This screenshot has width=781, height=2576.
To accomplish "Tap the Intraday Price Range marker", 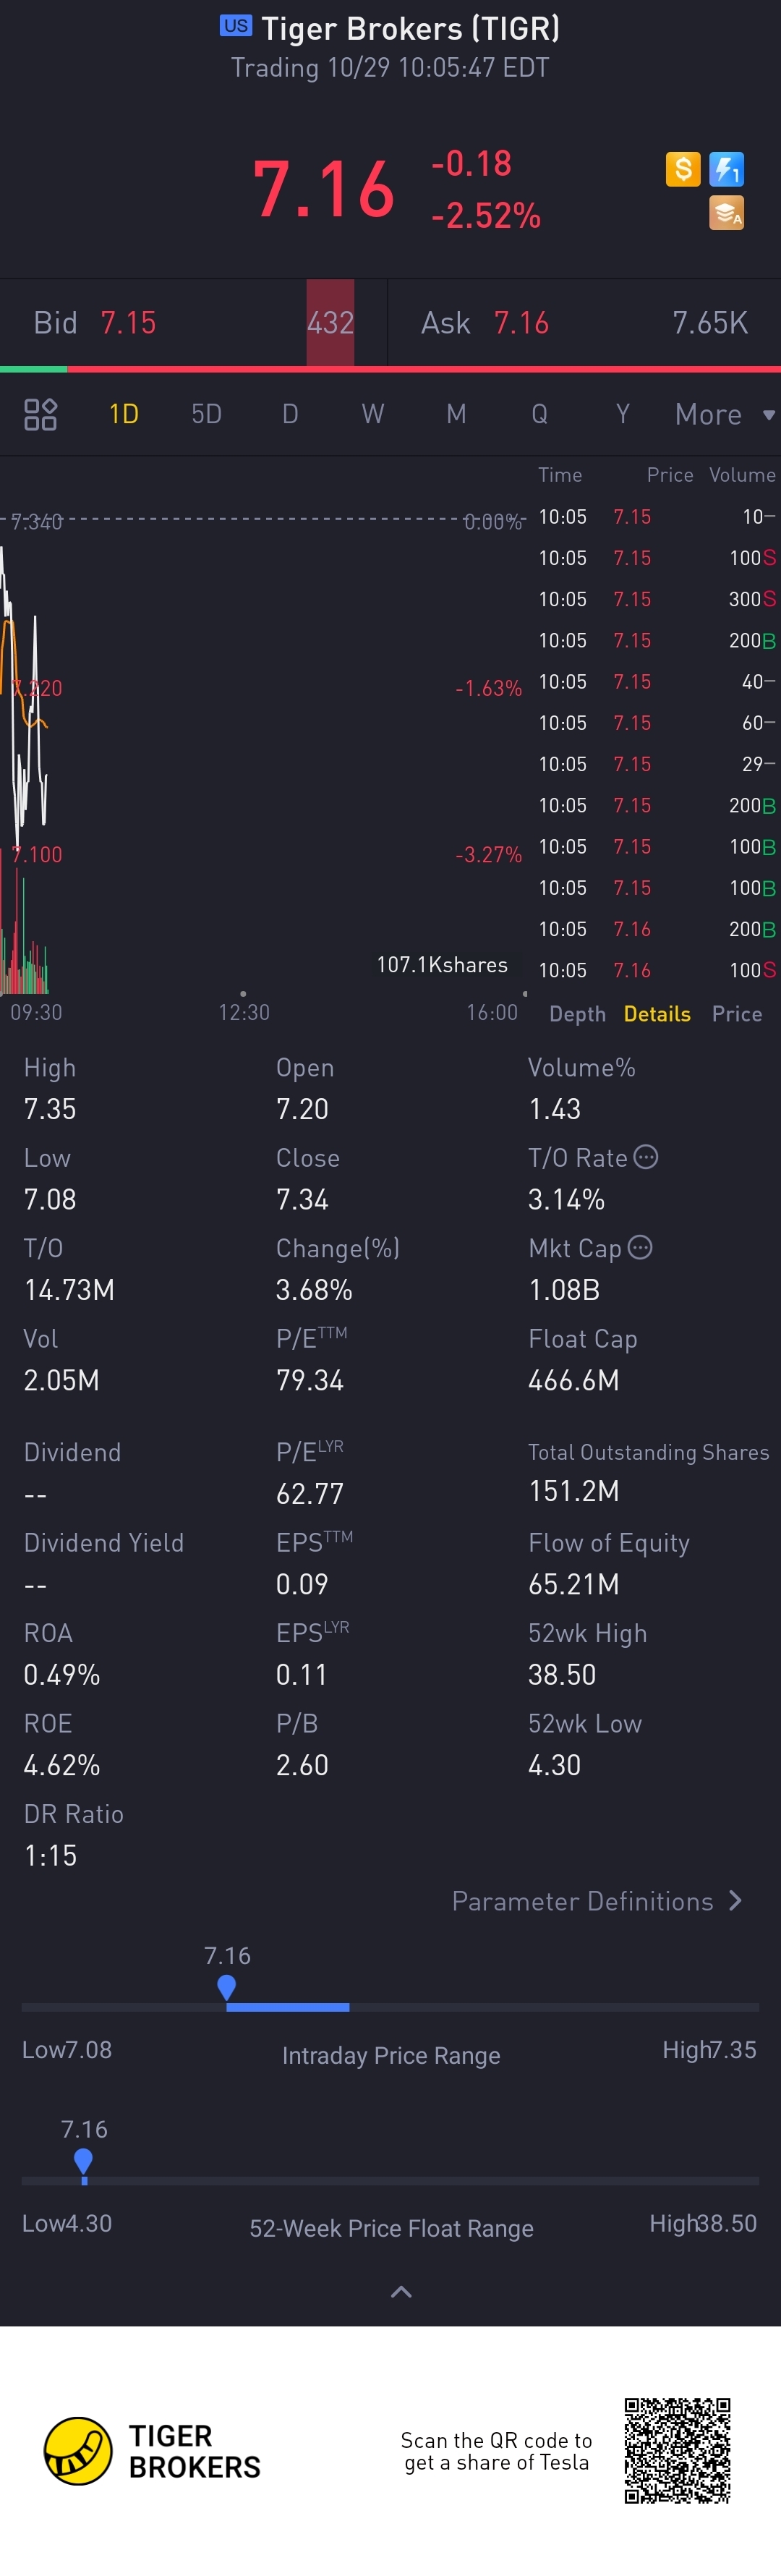I will point(227,1987).
